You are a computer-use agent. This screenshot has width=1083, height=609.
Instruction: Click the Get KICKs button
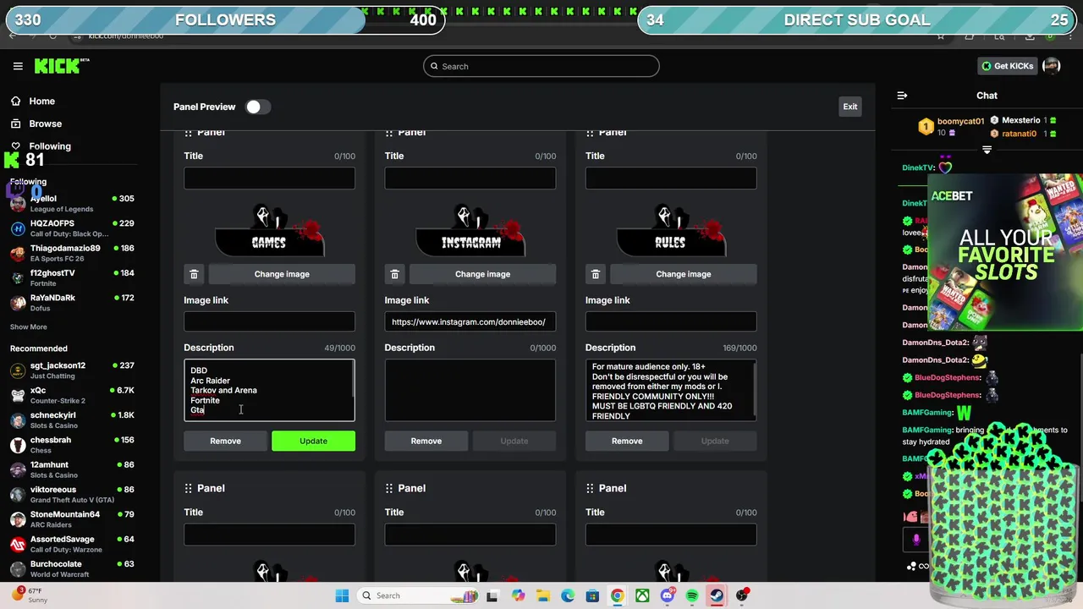(1007, 66)
